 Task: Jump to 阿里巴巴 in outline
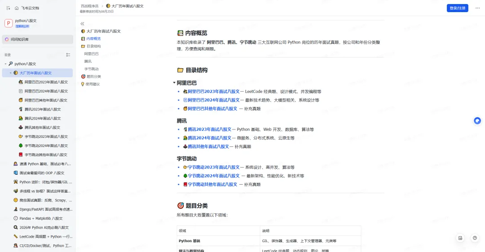click(92, 54)
